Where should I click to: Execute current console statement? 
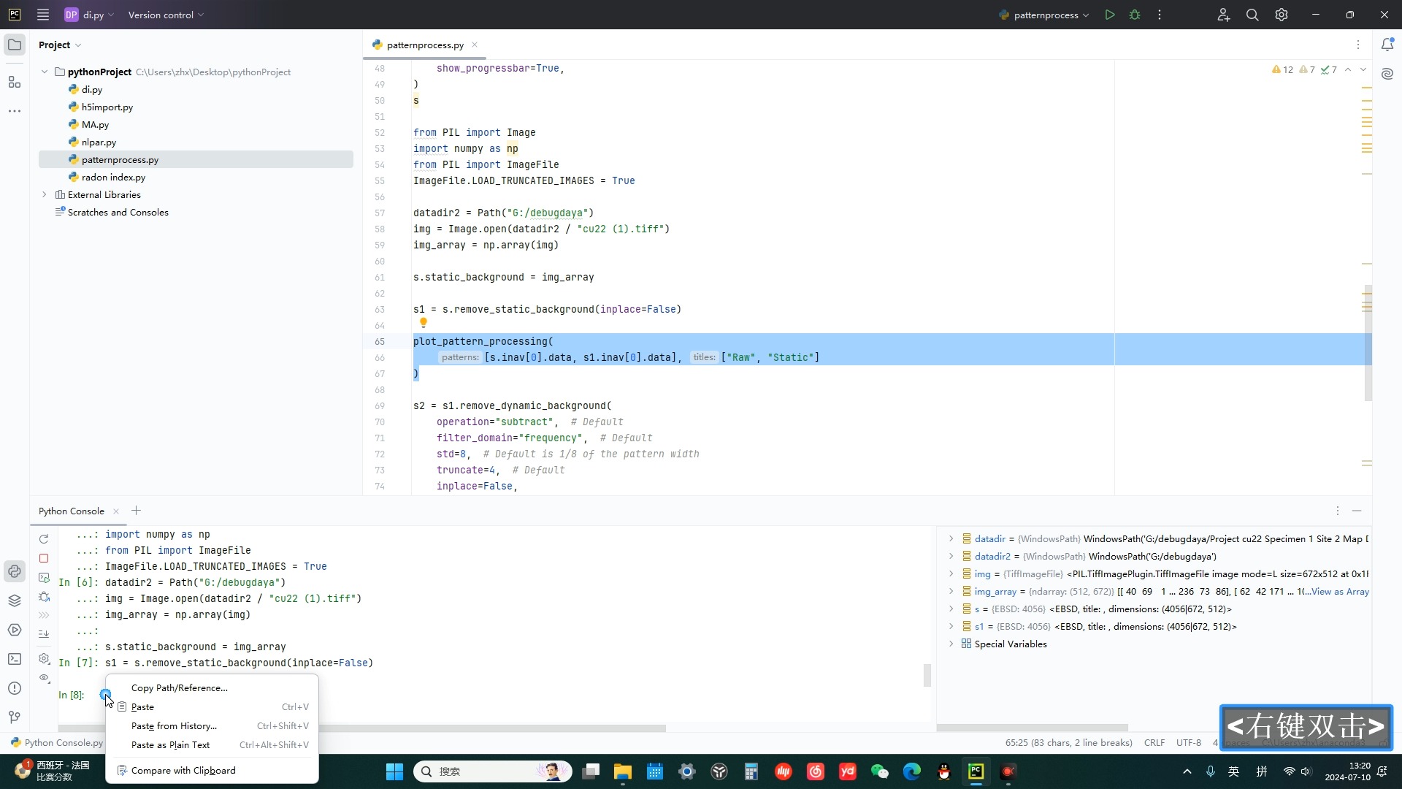coord(44,577)
